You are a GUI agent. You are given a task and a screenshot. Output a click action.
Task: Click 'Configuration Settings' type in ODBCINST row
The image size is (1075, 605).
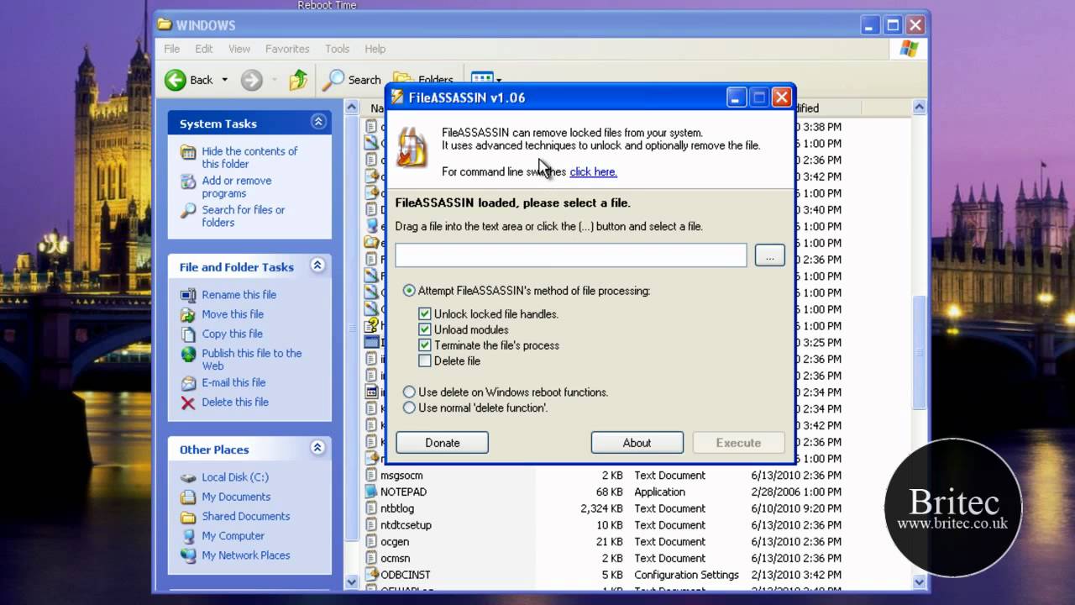(x=686, y=575)
